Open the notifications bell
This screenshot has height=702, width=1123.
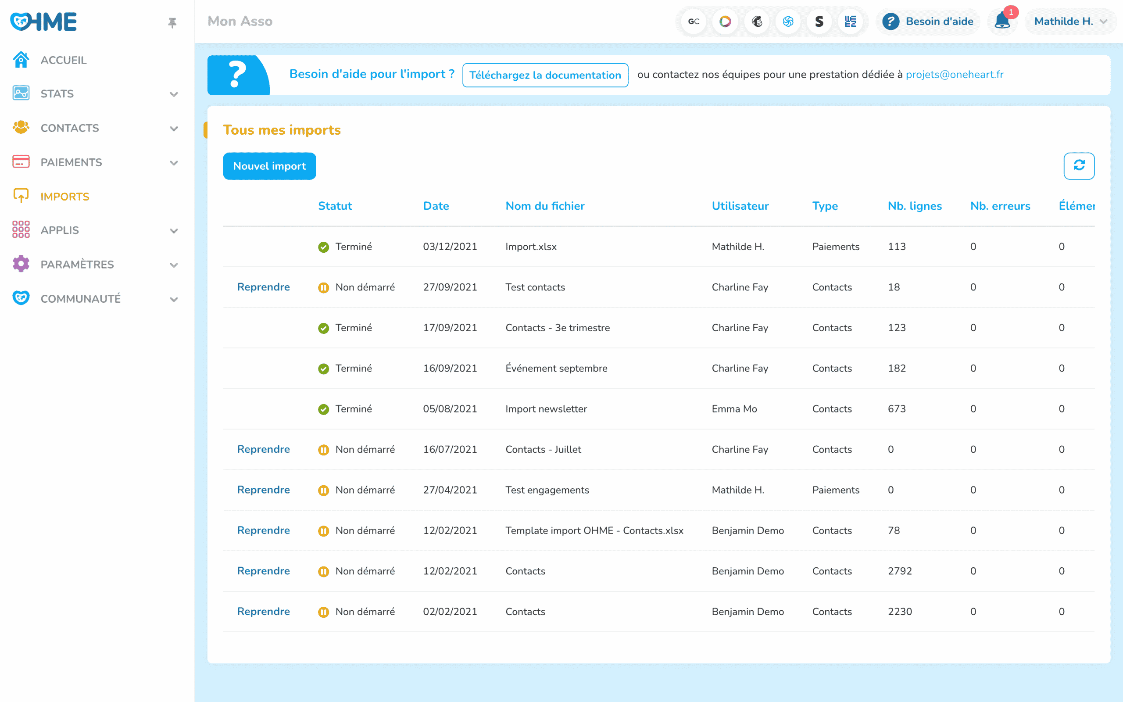tap(1002, 21)
